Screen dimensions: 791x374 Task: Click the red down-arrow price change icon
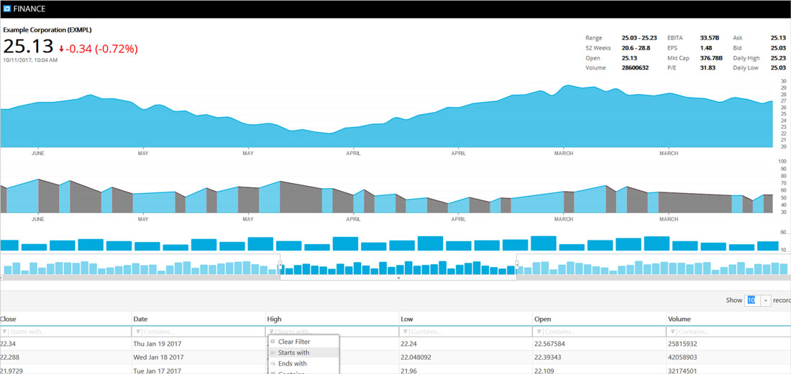pyautogui.click(x=62, y=49)
